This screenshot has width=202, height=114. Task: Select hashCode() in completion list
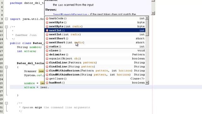click(95, 18)
